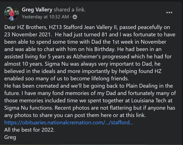
Task: Click 'All the best for 2022.' line
Action: click(29, 130)
